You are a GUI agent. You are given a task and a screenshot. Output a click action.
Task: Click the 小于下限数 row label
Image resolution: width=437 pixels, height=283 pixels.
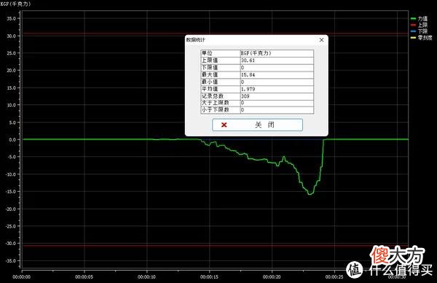click(216, 110)
